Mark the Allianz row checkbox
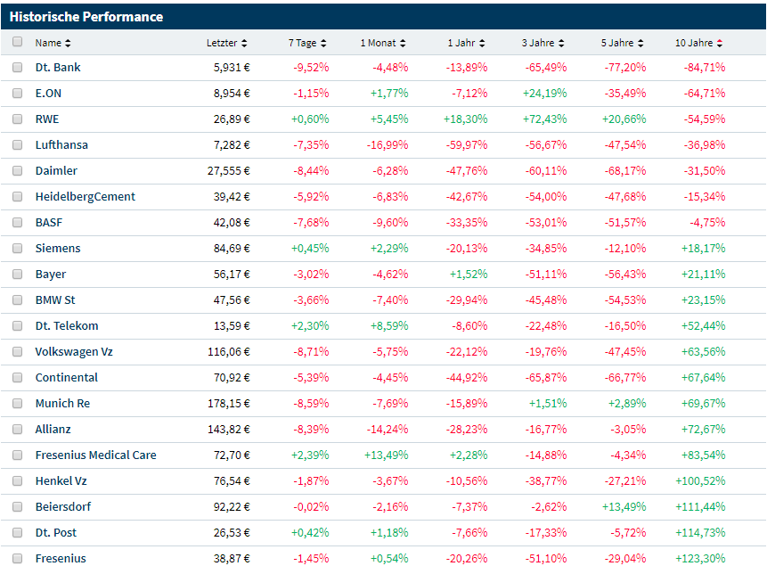The height and width of the screenshot is (566, 767). pos(18,429)
